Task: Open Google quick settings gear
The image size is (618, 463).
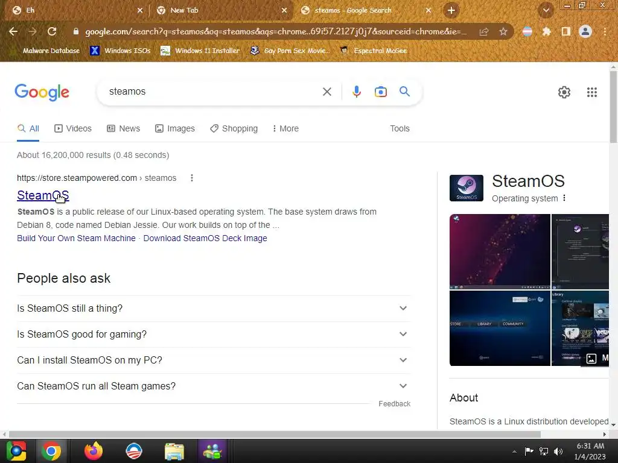Action: tap(564, 92)
